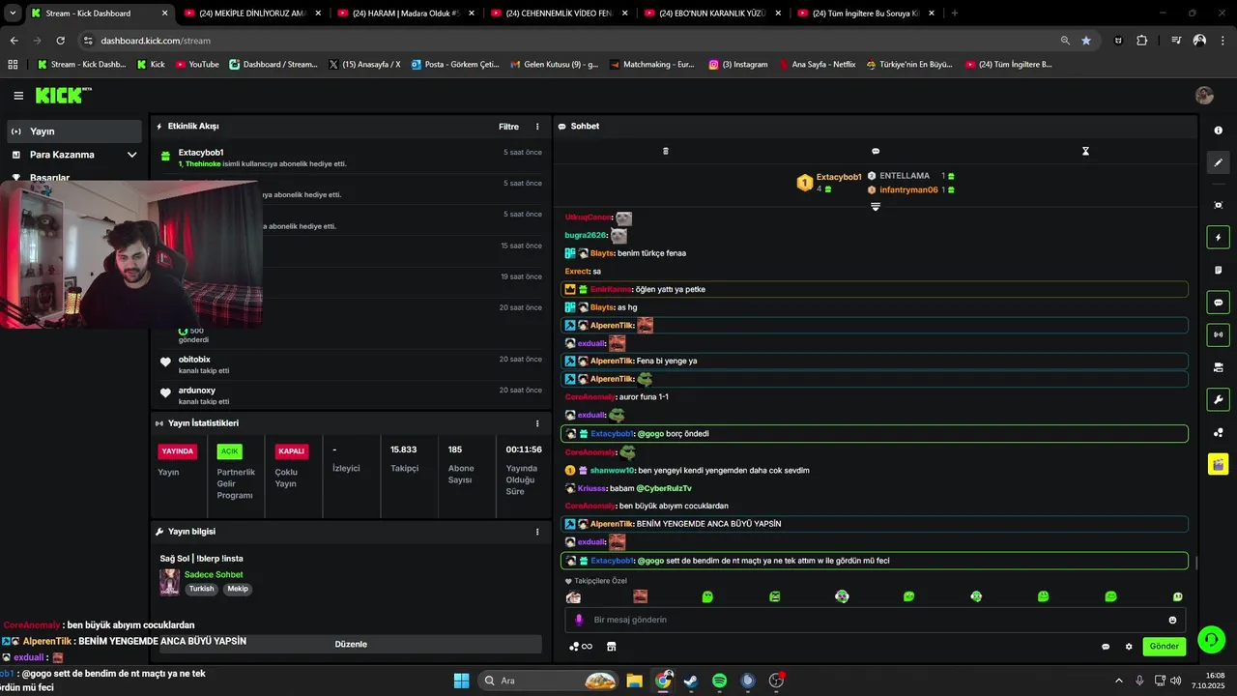The height and width of the screenshot is (696, 1237).
Task: Open chat settings gear icon
Action: coord(1129,647)
